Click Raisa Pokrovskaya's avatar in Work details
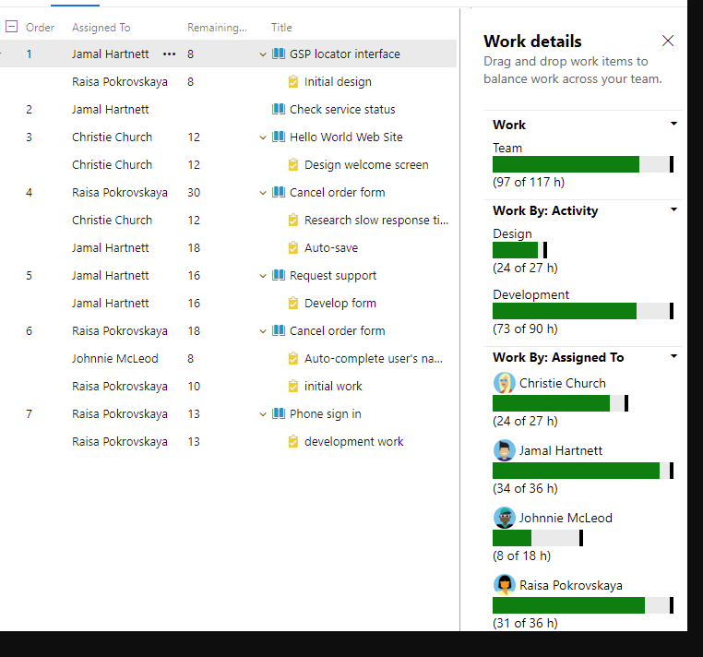Image resolution: width=703 pixels, height=657 pixels. [504, 585]
